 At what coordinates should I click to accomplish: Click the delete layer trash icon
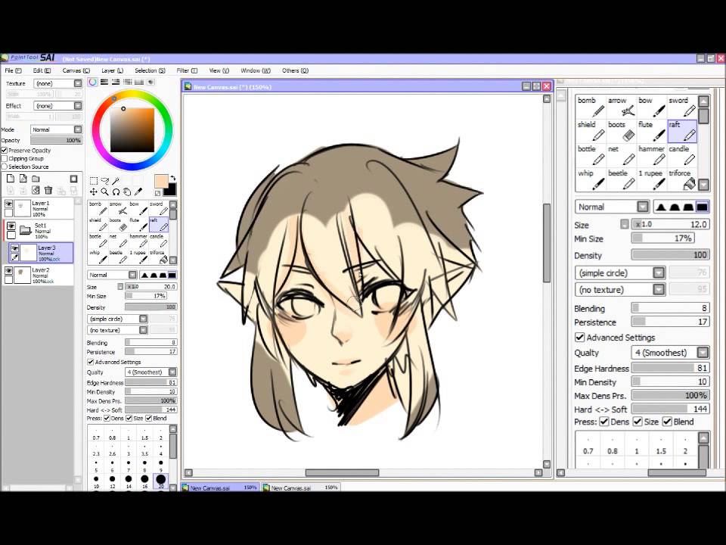pyautogui.click(x=48, y=191)
